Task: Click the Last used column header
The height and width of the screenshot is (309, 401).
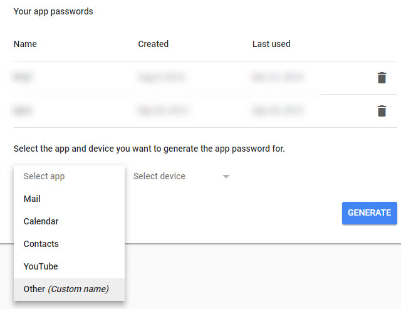Action: pos(271,44)
